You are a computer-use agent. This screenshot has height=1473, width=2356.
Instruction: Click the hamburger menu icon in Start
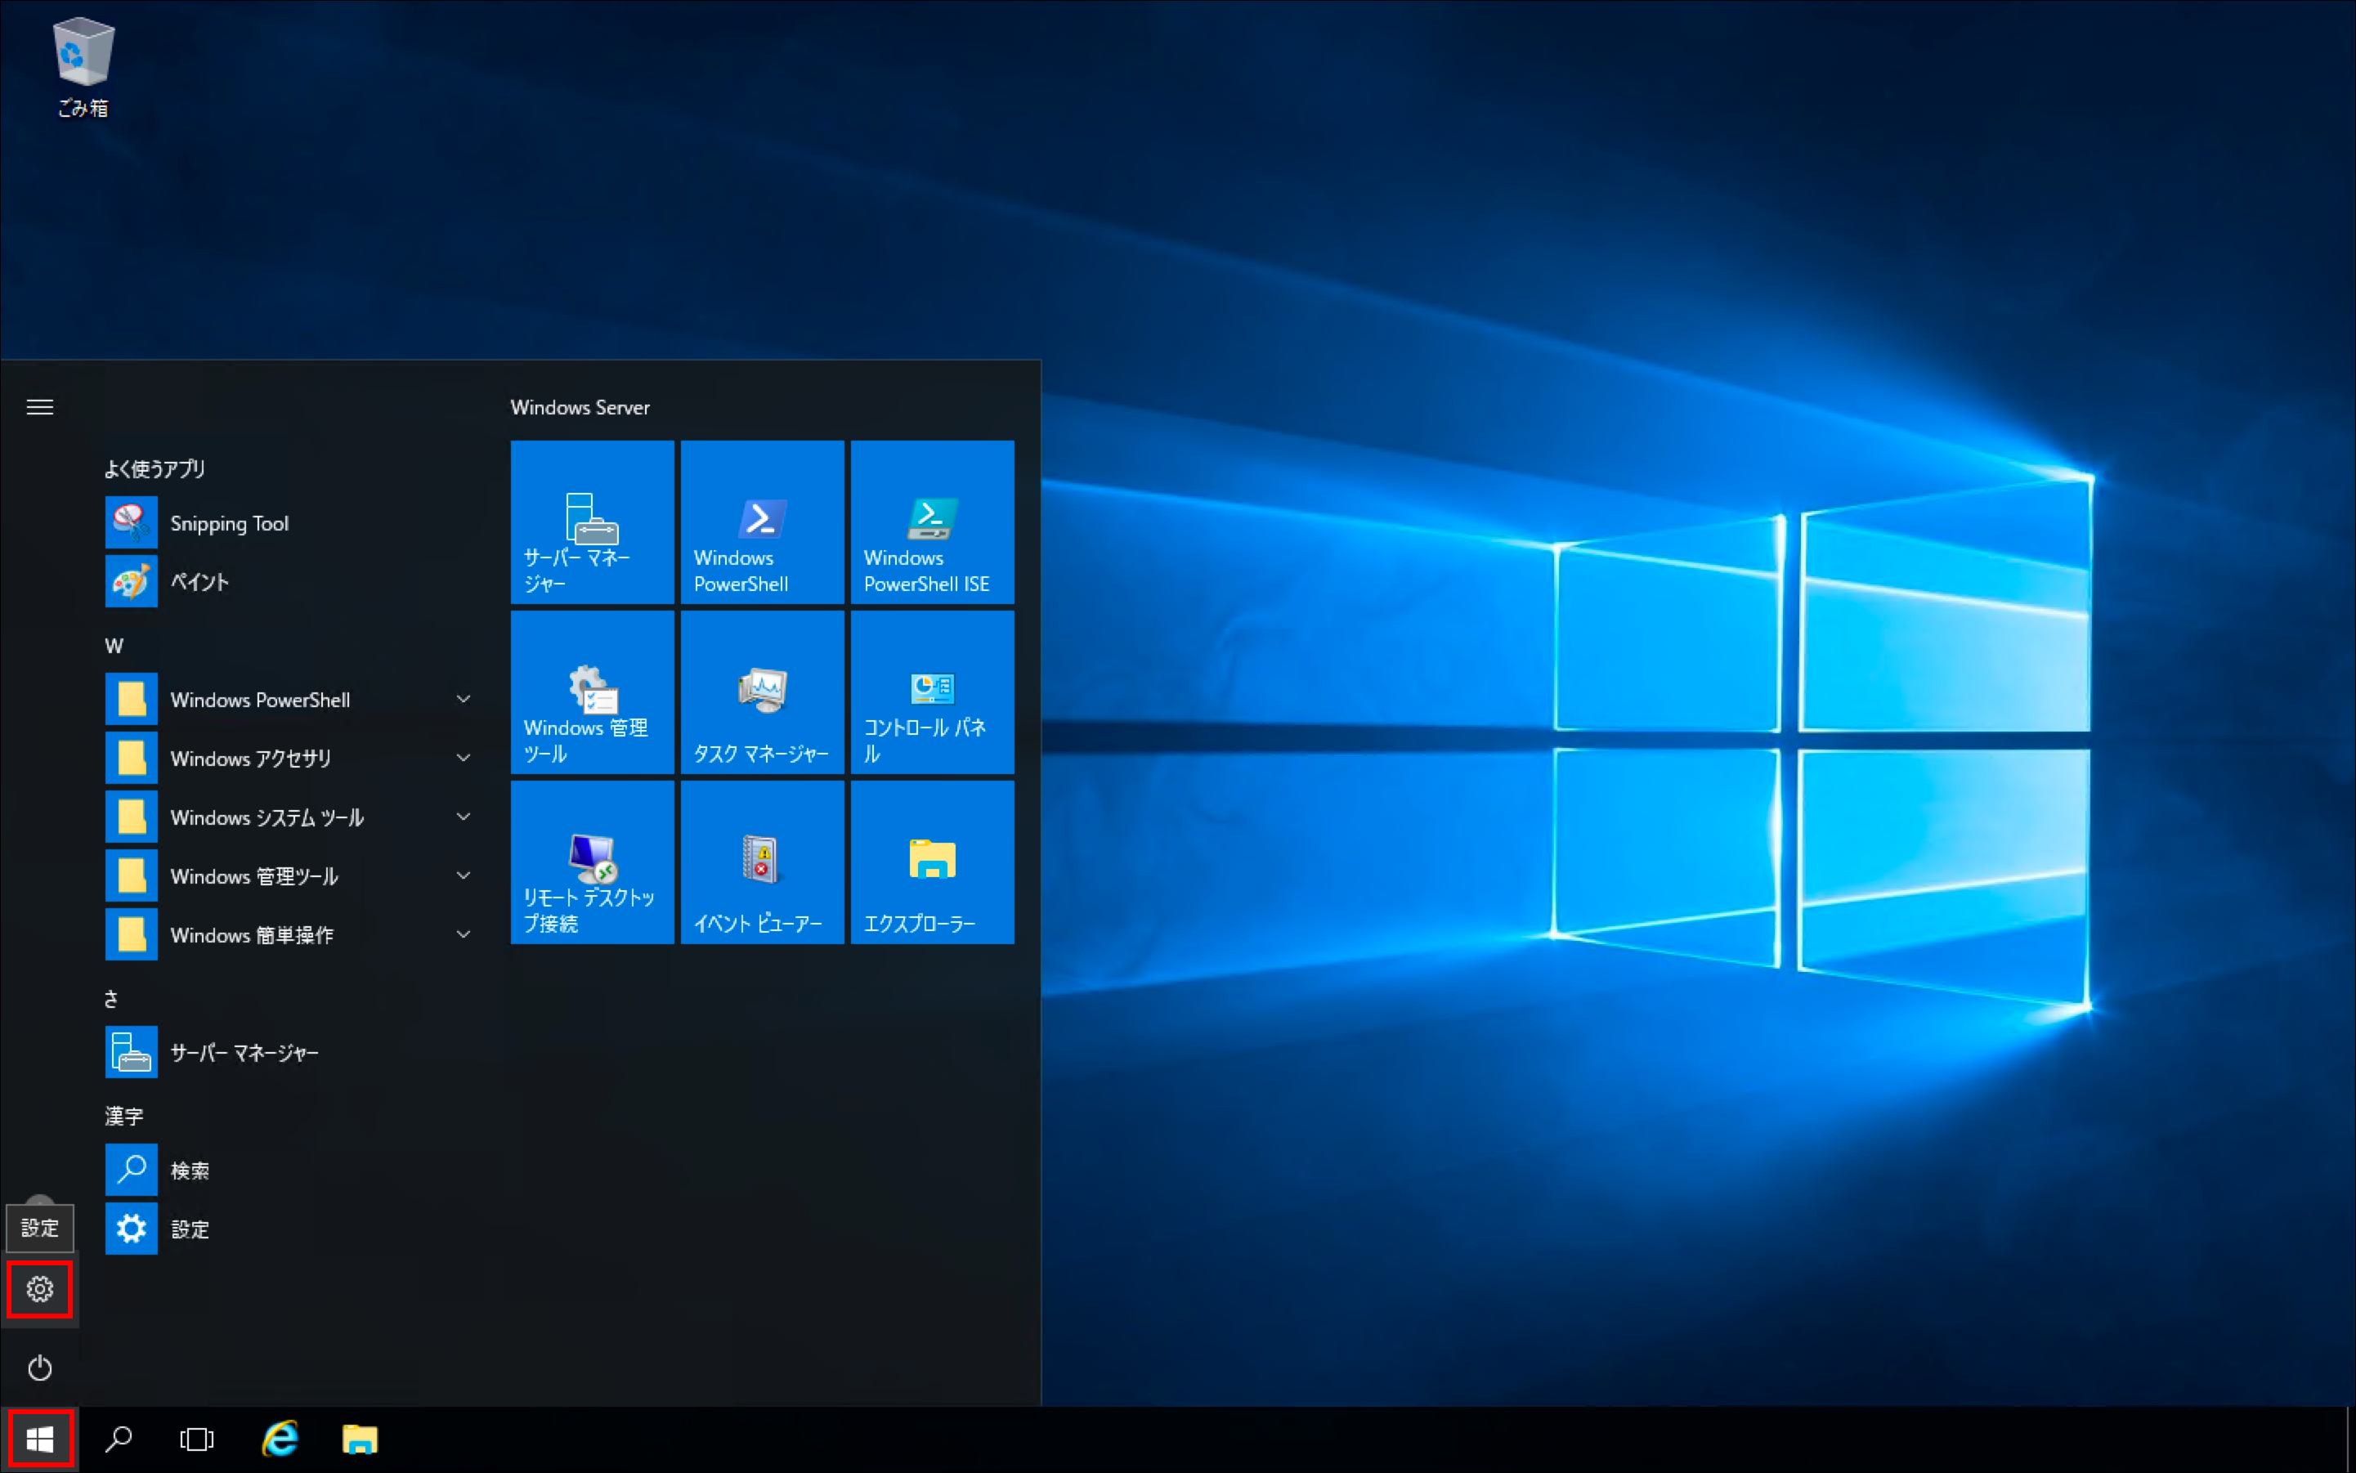[x=40, y=407]
